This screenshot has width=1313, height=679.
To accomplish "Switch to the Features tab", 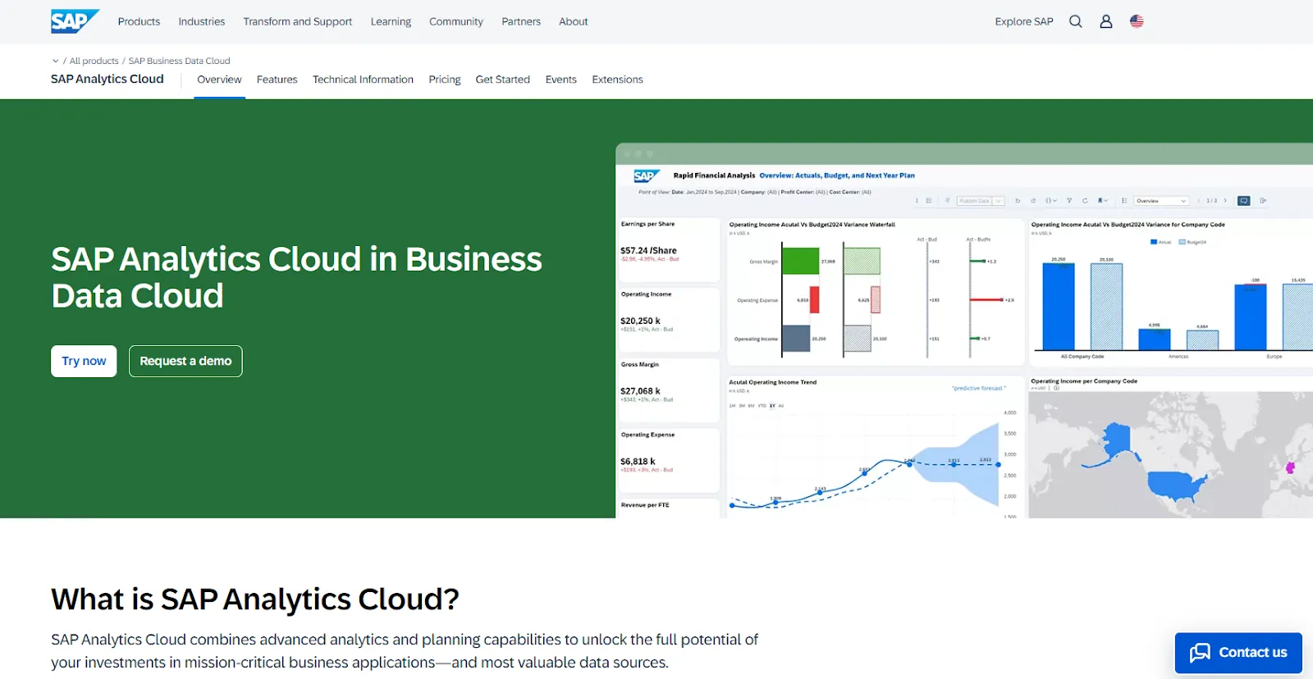I will (277, 80).
